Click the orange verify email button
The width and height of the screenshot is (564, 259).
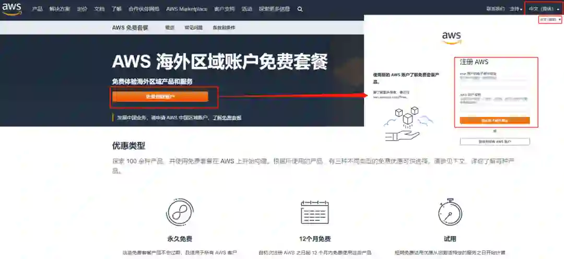pos(495,120)
